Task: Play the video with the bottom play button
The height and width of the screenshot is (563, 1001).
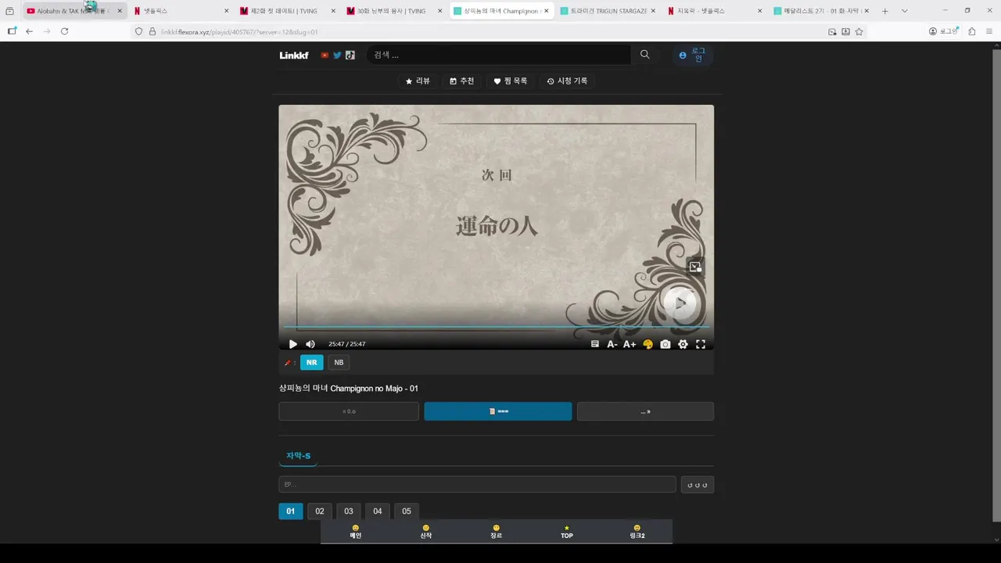Action: point(292,344)
